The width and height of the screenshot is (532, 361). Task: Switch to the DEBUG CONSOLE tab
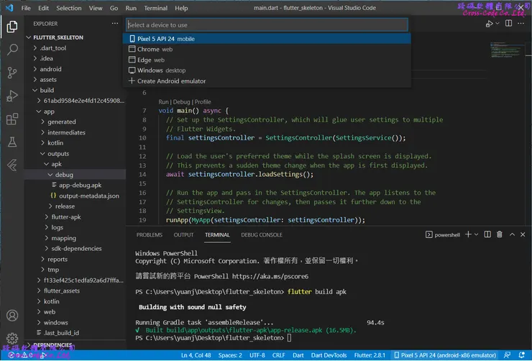pos(261,234)
